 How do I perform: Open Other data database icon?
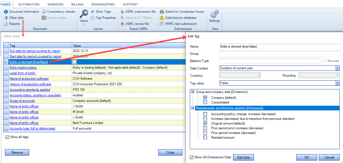pyautogui.click(x=6, y=18)
